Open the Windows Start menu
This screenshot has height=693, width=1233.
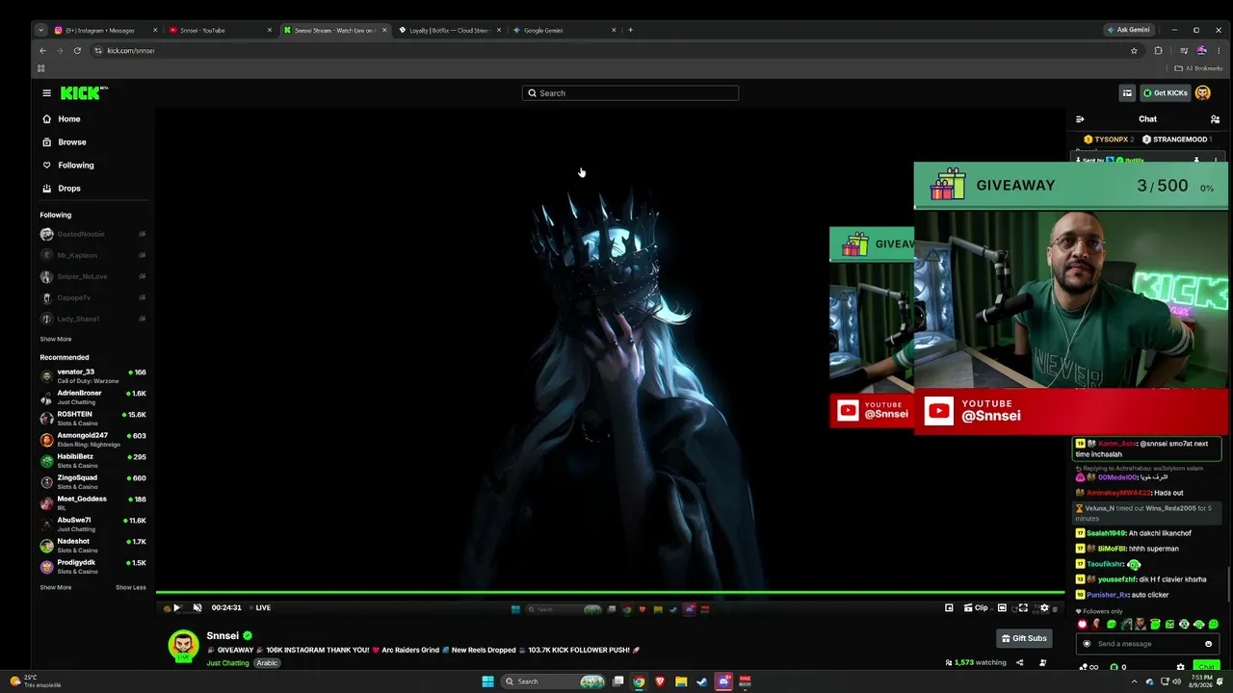(487, 681)
